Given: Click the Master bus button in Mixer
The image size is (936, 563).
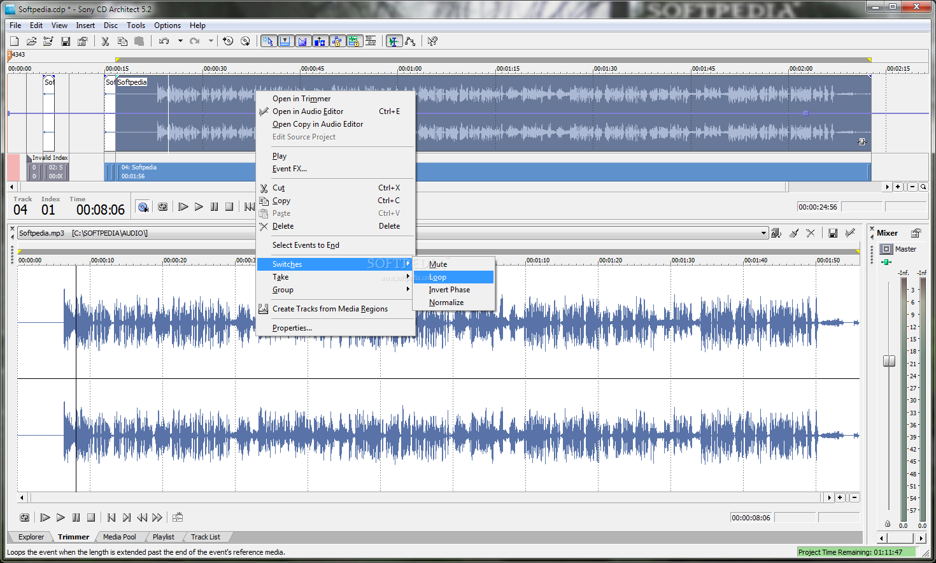Looking at the screenshot, I should (886, 249).
